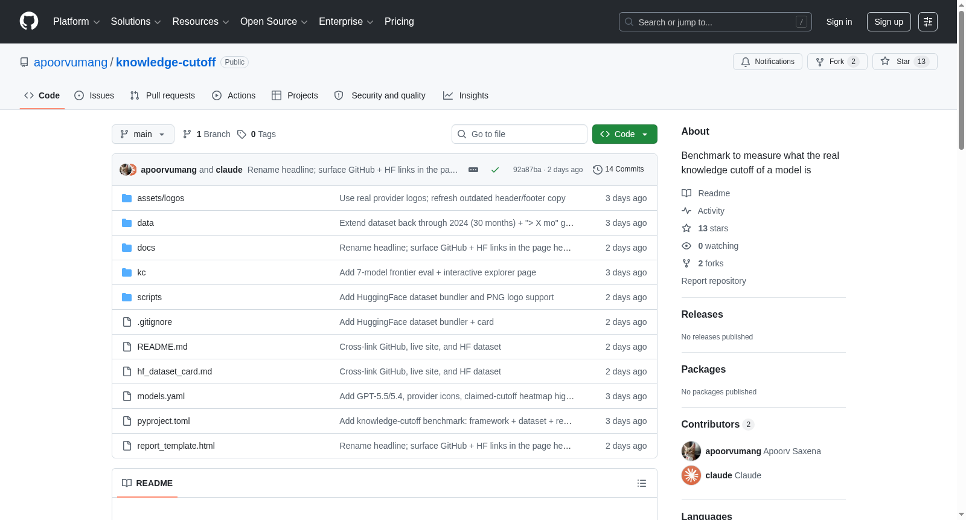This screenshot has height=520, width=966.
Task: Open the Releases heading link
Action: (x=702, y=315)
